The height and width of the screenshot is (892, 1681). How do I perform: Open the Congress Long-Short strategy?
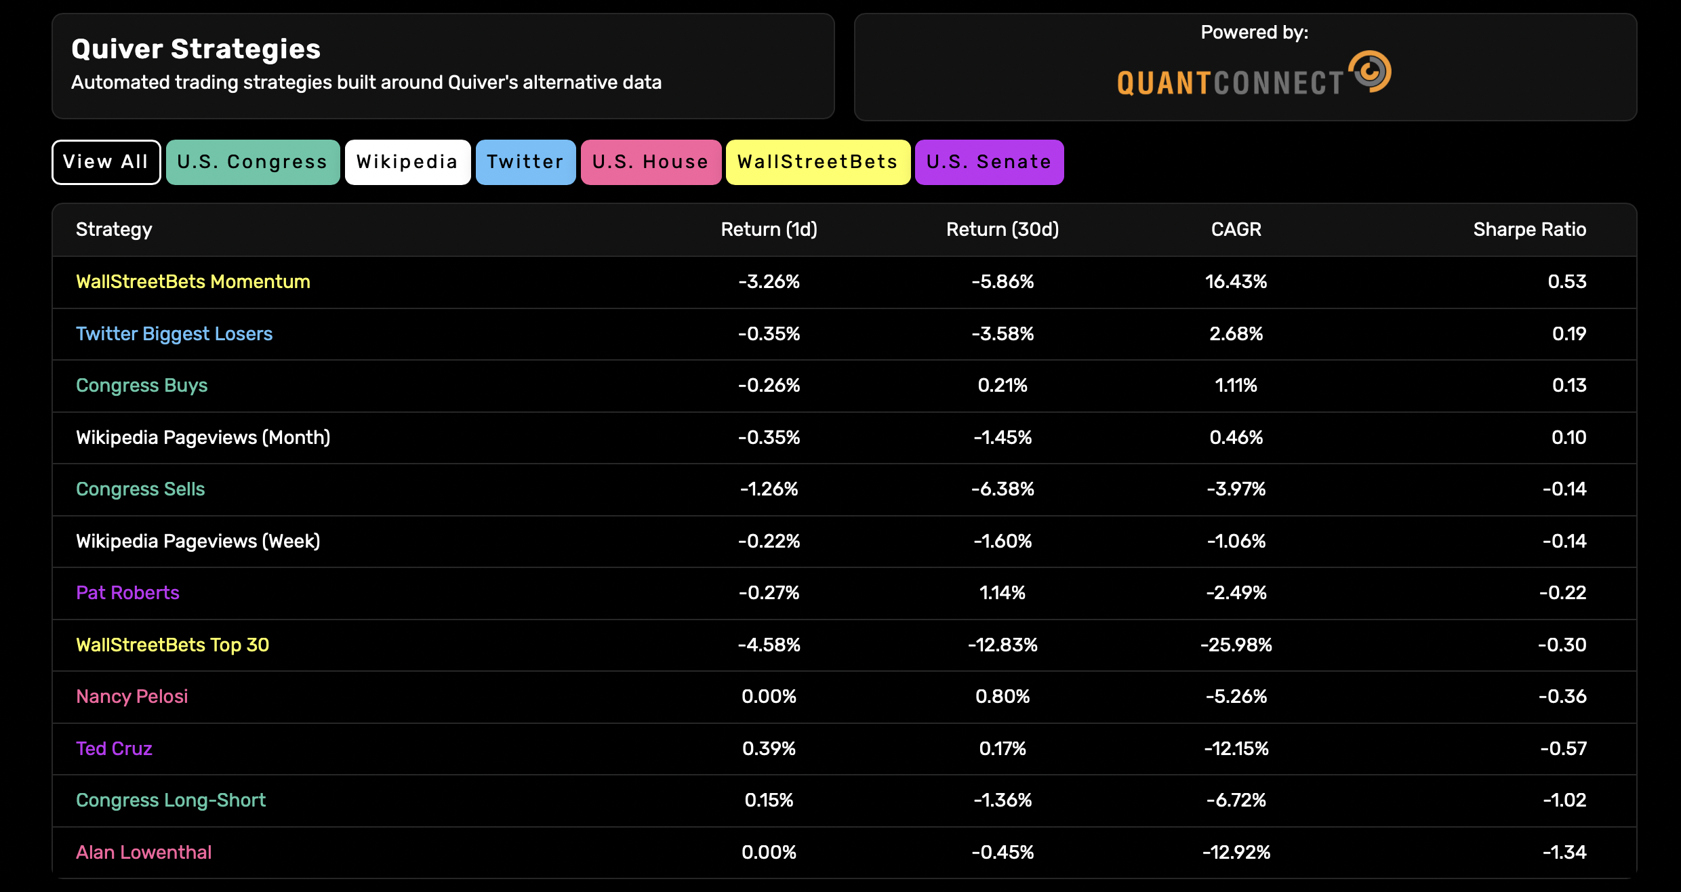[x=171, y=800]
